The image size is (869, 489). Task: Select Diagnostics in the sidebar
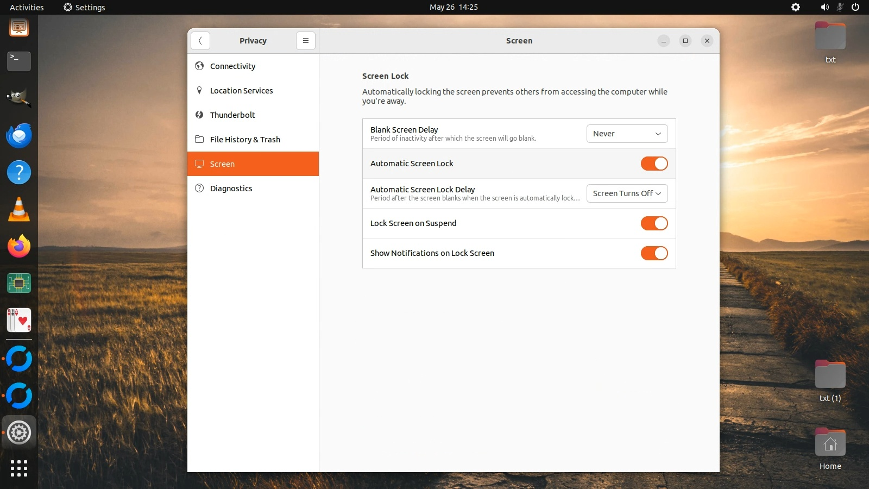click(231, 189)
